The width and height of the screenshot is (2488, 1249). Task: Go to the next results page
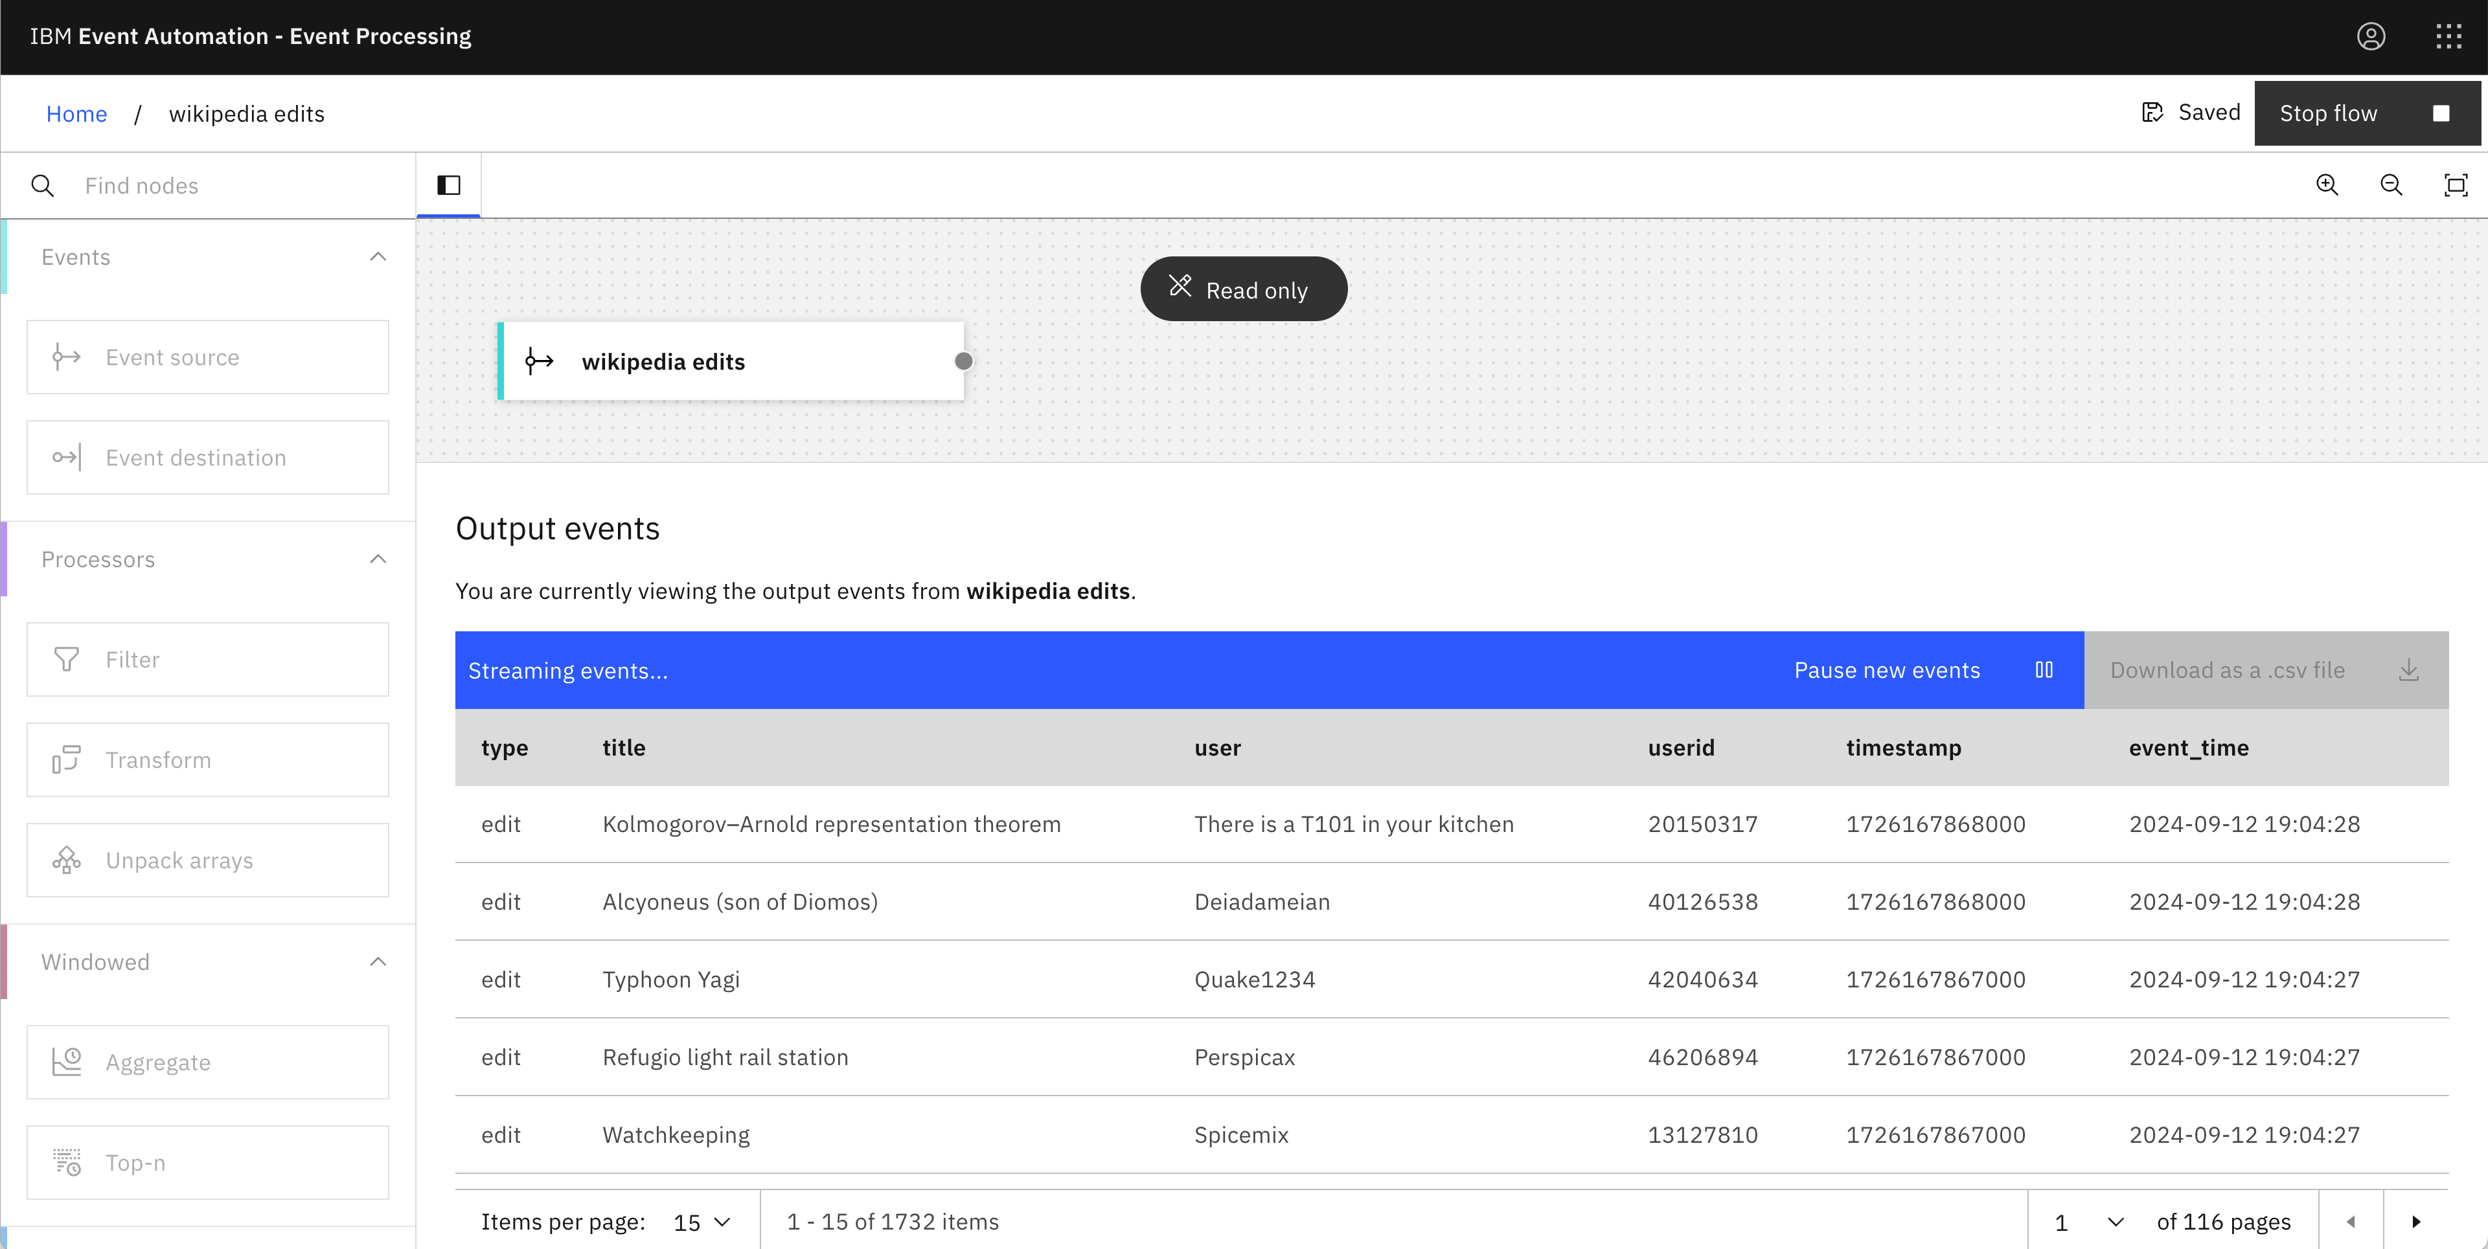(2415, 1222)
